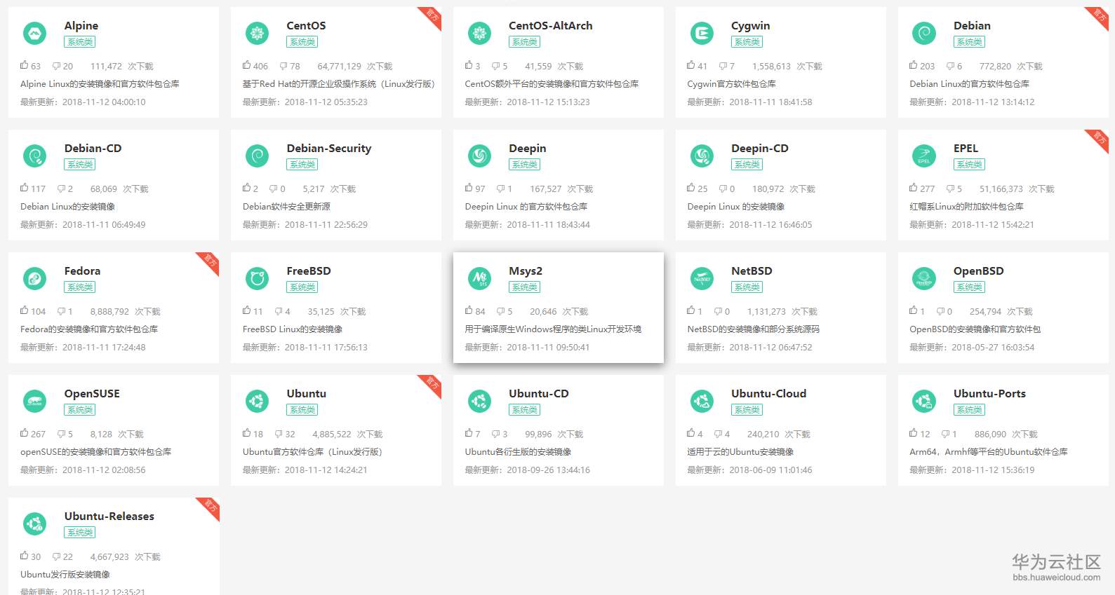1115x595 pixels.
Task: Click the Ubuntu-Releases logo icon
Action: tap(34, 524)
